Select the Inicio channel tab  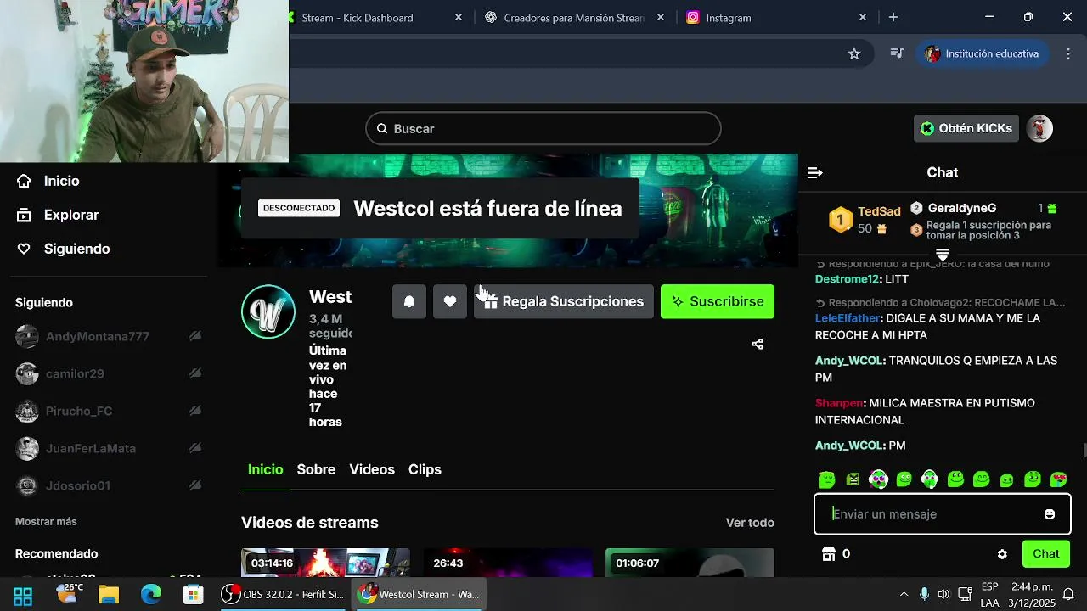[265, 469]
